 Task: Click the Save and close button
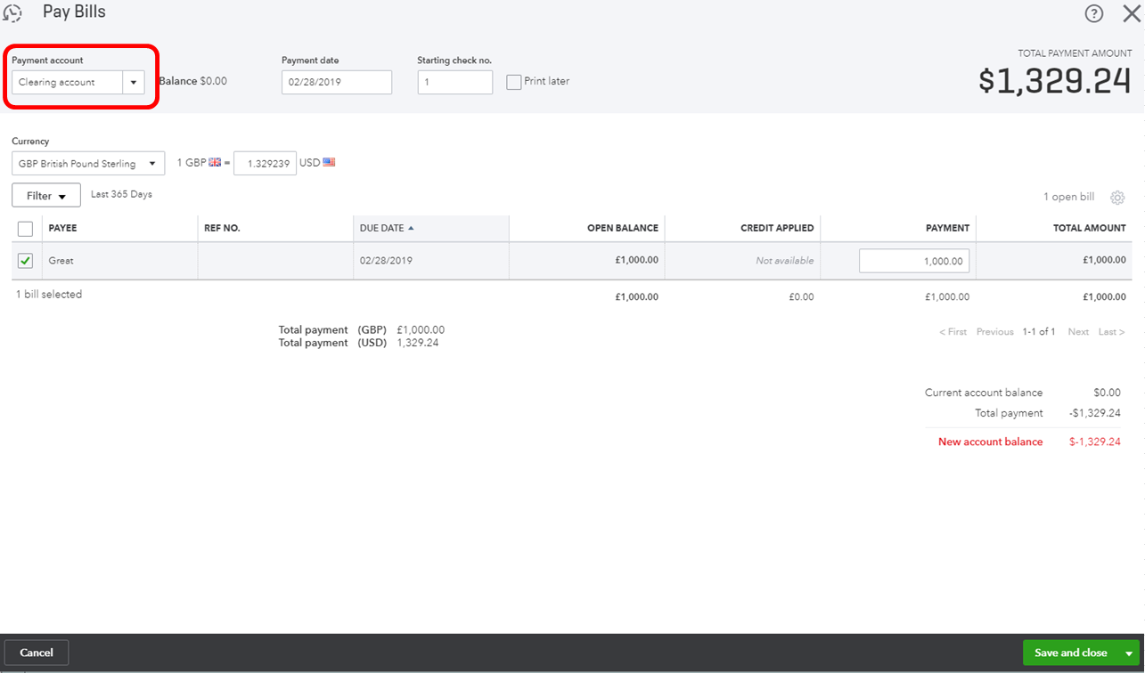[1070, 653]
